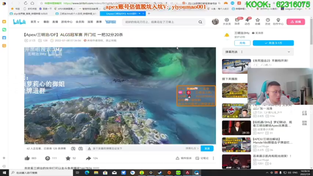
Task: Give a coin to the video
Action: 47,158
